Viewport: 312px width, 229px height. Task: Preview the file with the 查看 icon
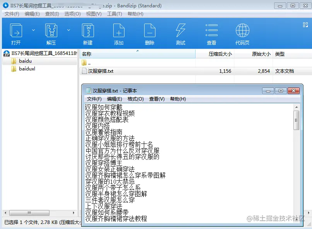[x=211, y=33]
